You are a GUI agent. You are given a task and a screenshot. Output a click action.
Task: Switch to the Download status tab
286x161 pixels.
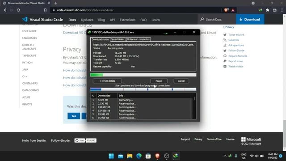100,39
